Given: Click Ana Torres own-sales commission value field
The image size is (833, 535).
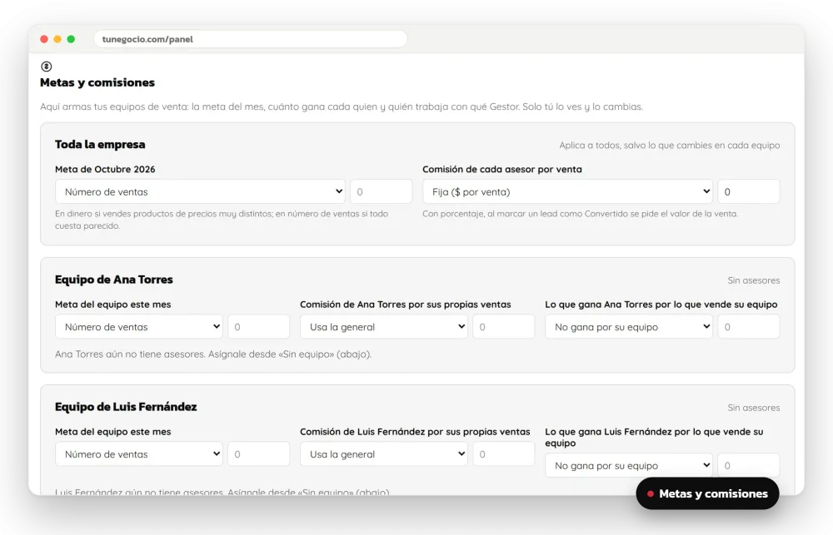Looking at the screenshot, I should (504, 327).
